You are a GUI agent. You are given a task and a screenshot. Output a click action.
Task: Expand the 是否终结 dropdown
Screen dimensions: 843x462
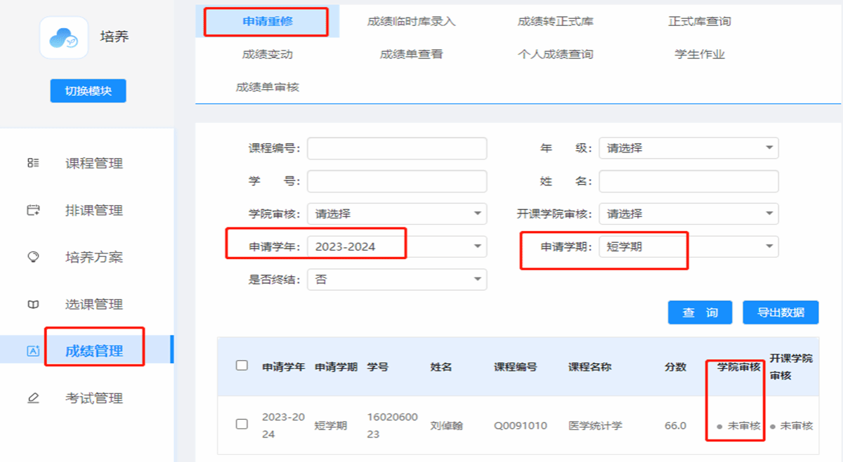pos(397,279)
